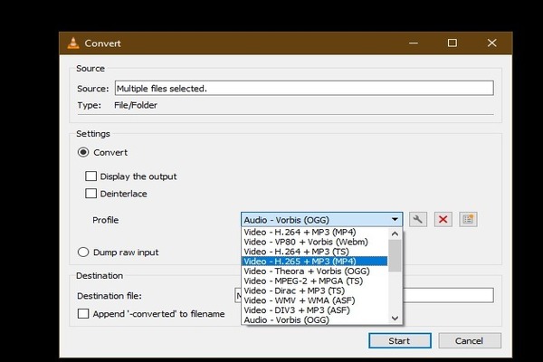Click the VLC cone icon in title bar

pos(73,43)
